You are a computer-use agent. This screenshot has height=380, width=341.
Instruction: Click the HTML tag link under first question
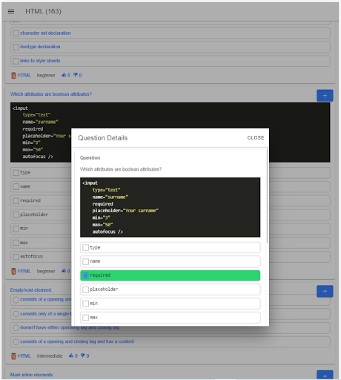pyautogui.click(x=24, y=75)
